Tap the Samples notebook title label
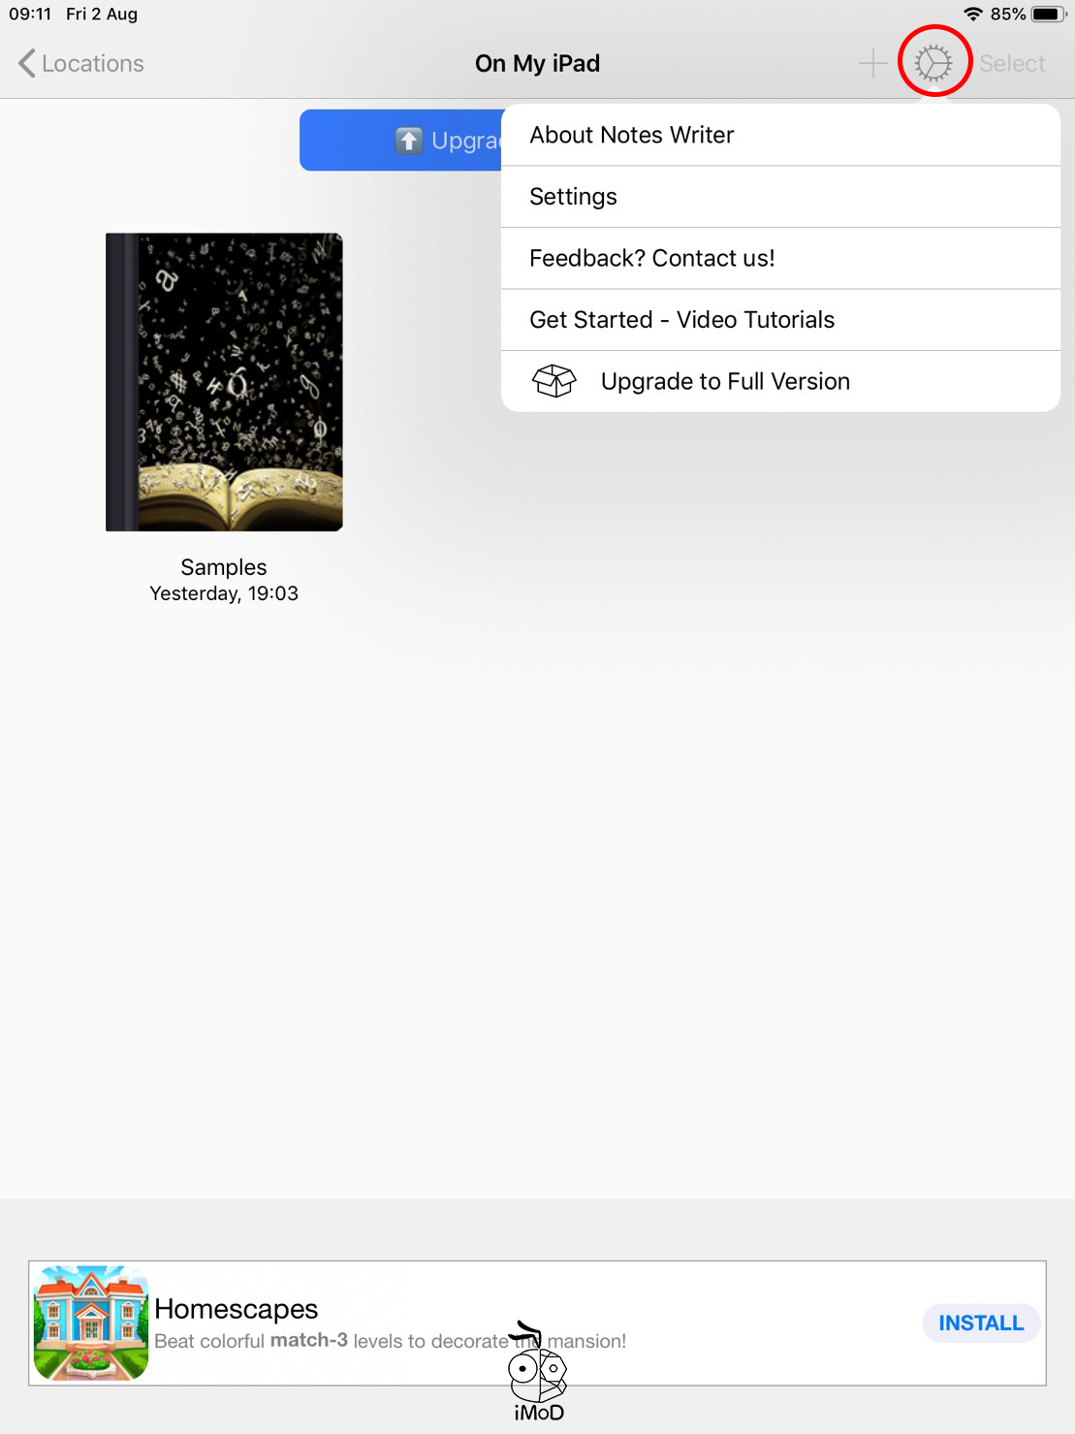Screen dimensions: 1075x1434 [224, 567]
